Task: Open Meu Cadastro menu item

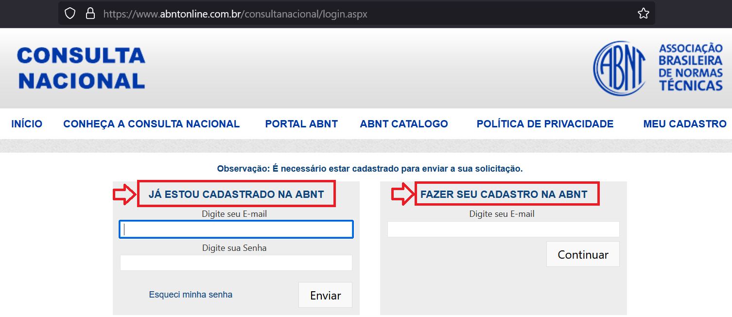Action: 685,124
